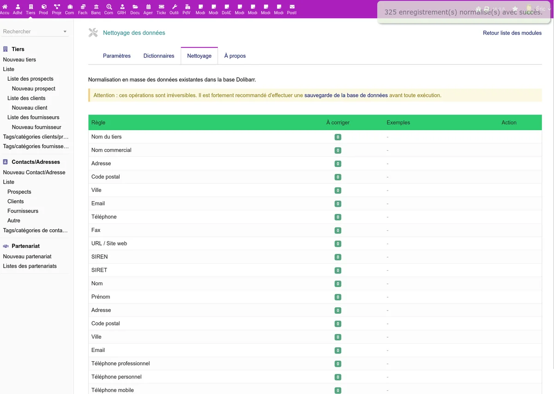Viewport: 554px width, 394px height.
Task: Click Retour liste des modules link
Action: (512, 33)
